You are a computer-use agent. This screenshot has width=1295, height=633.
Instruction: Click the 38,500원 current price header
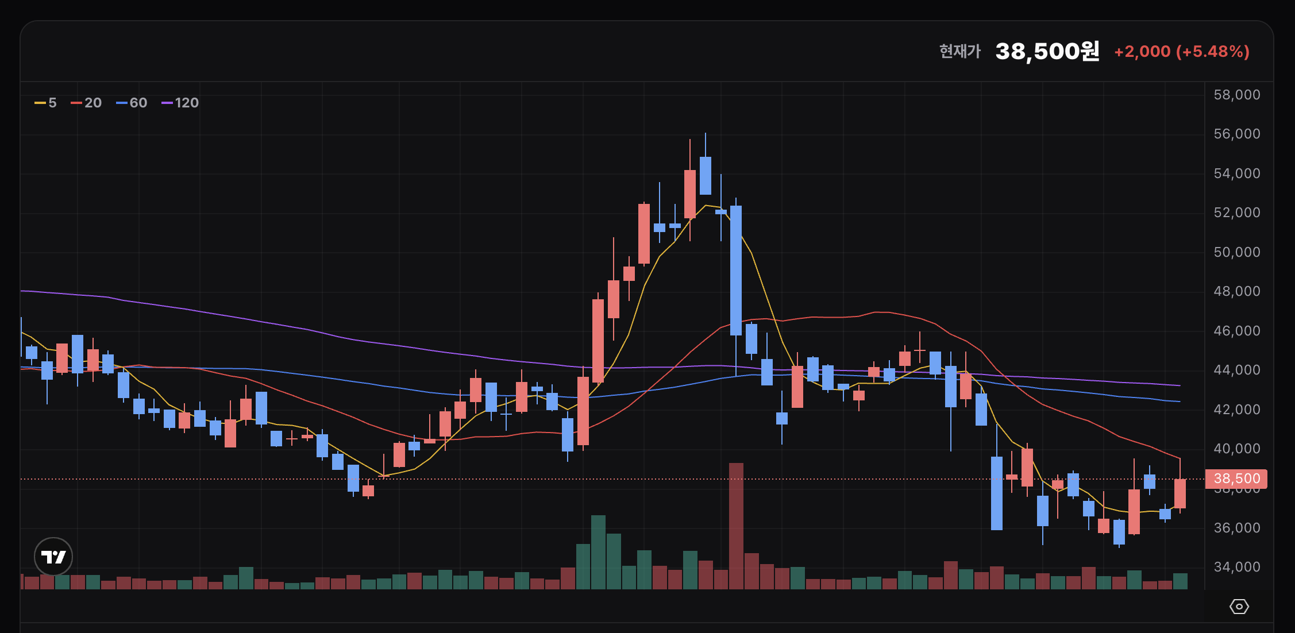coord(1047,51)
